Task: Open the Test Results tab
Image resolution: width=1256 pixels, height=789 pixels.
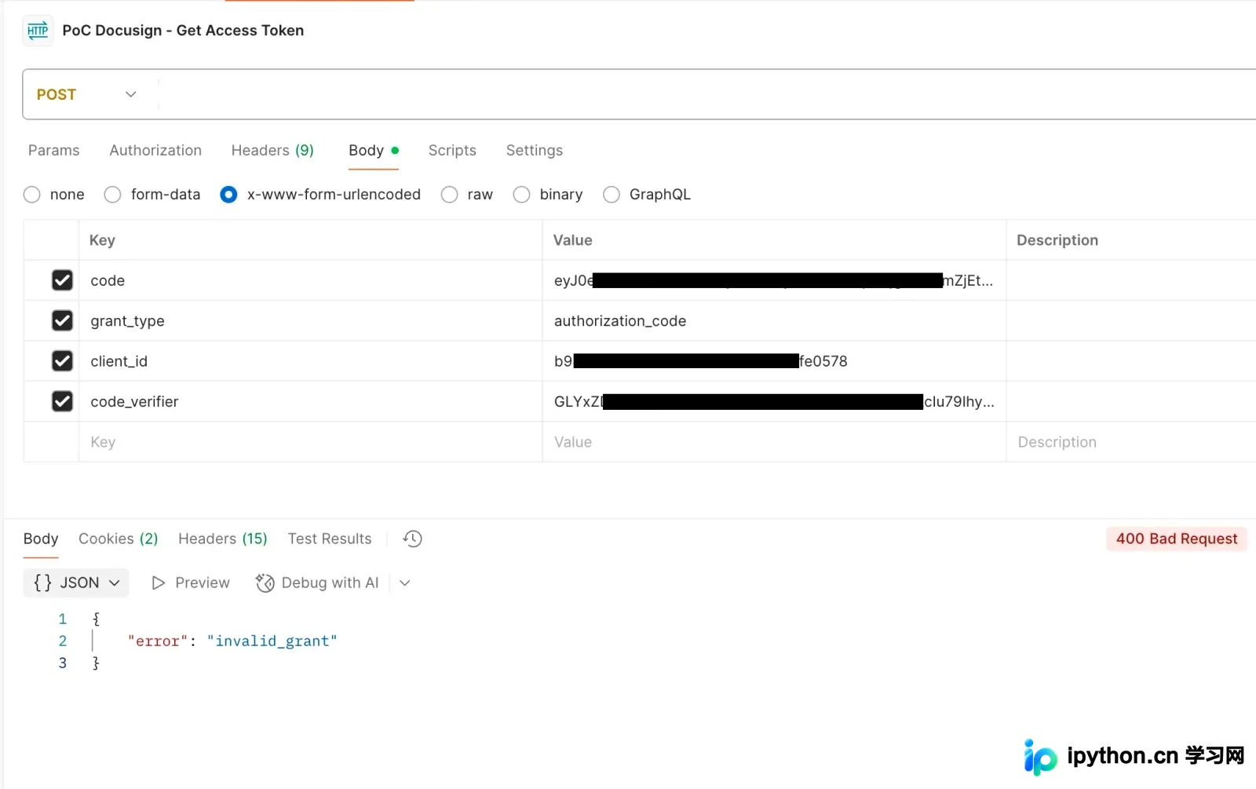Action: point(330,539)
